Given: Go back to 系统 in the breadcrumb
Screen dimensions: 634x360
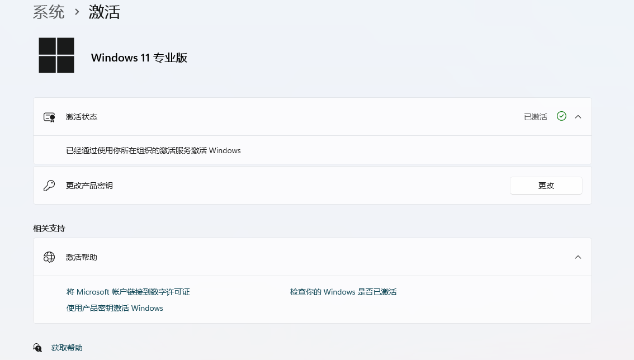Looking at the screenshot, I should 49,12.
